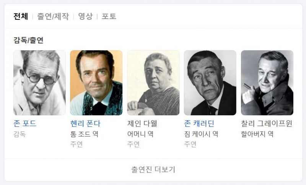The width and height of the screenshot is (306, 185).
Task: Click the 제인 다웰 name text
Action: click(x=142, y=124)
